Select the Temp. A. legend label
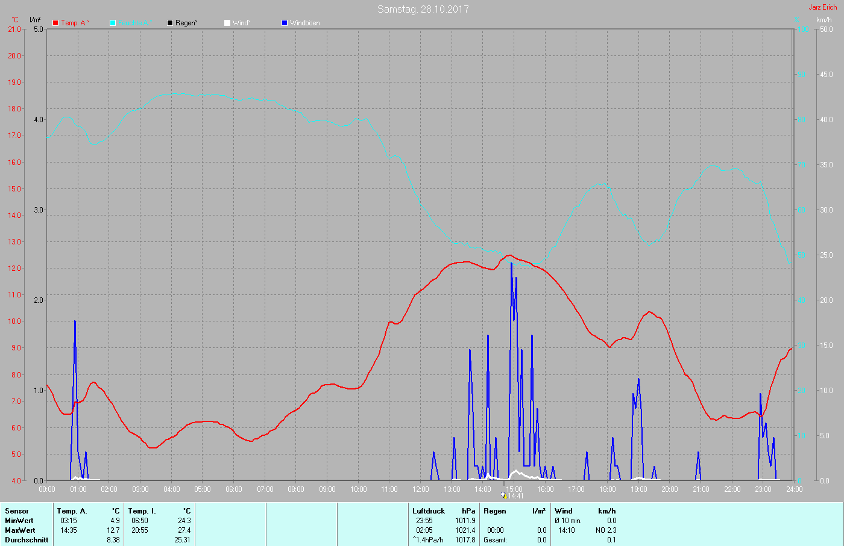 [x=75, y=23]
